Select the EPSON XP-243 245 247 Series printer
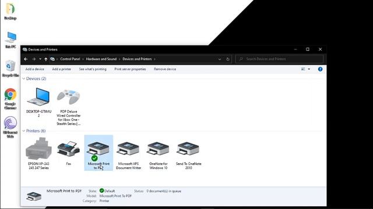 [38, 153]
